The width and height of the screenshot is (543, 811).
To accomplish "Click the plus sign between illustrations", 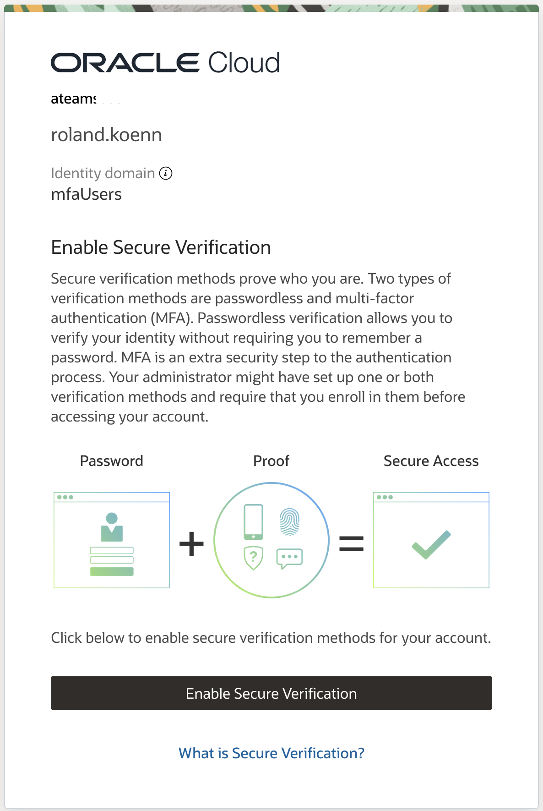I will [191, 544].
